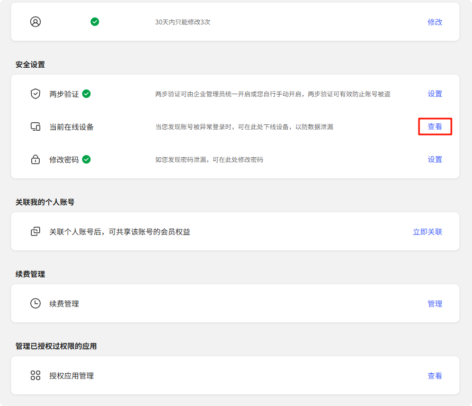Click the text 关联个人账号后，可共享该账号的会员权益
The width and height of the screenshot is (472, 406).
click(x=120, y=232)
